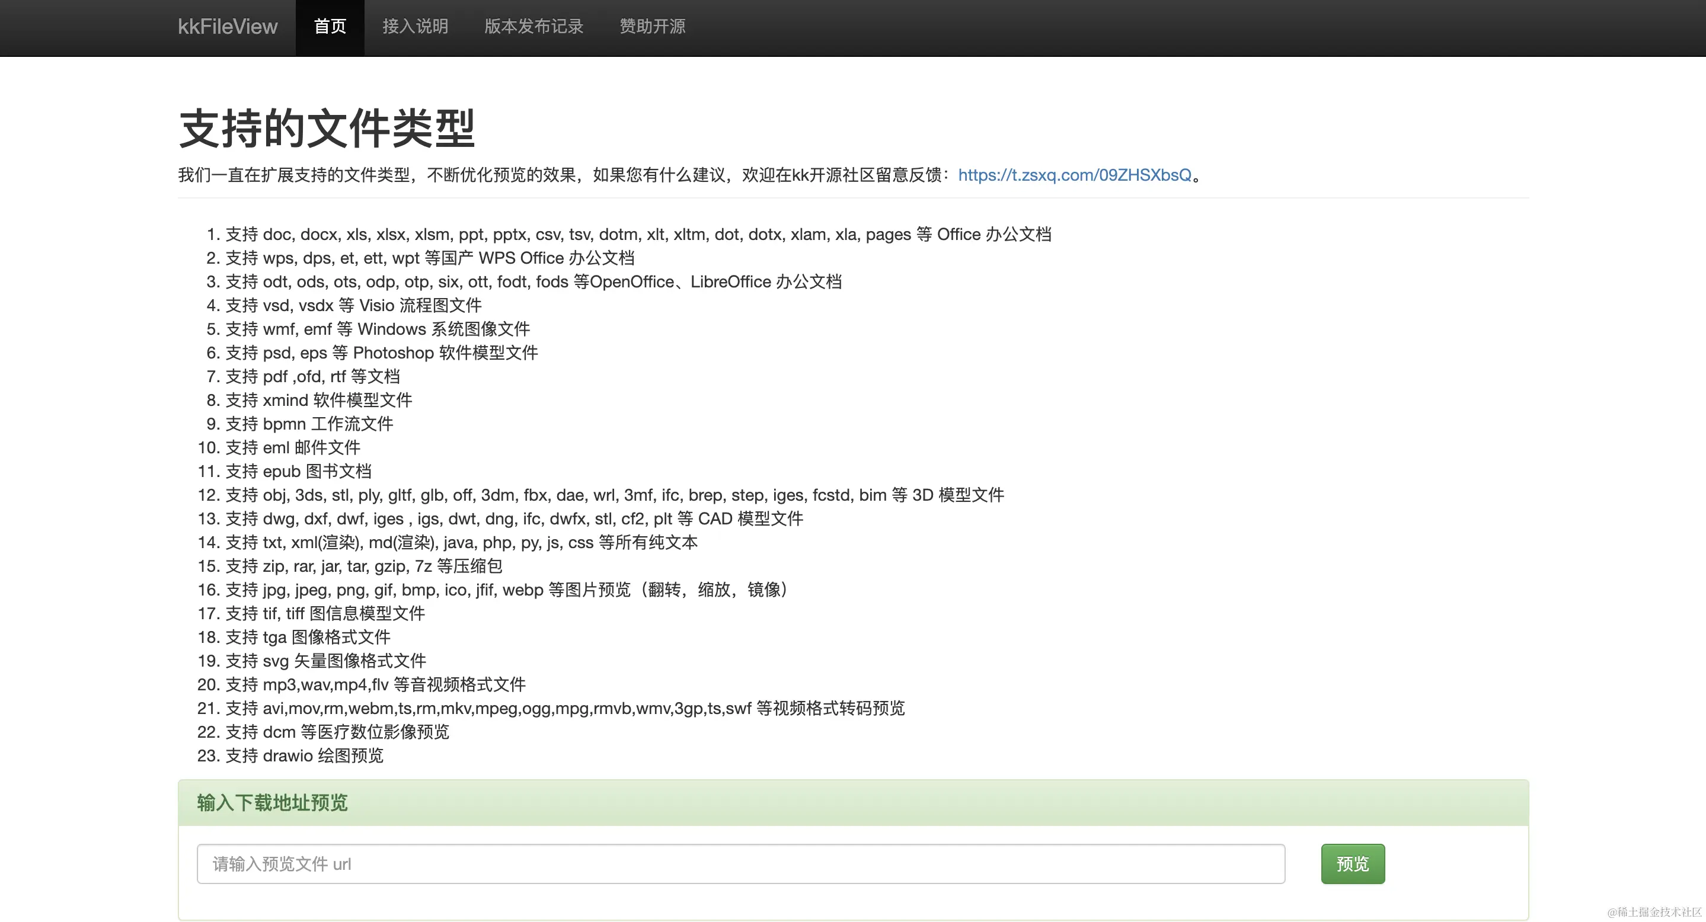The width and height of the screenshot is (1706, 922).
Task: Click the dcm 医疗数位影像预览 list item
Action: 337,732
